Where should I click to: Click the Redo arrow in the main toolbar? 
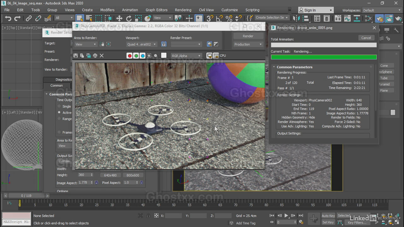[17, 18]
